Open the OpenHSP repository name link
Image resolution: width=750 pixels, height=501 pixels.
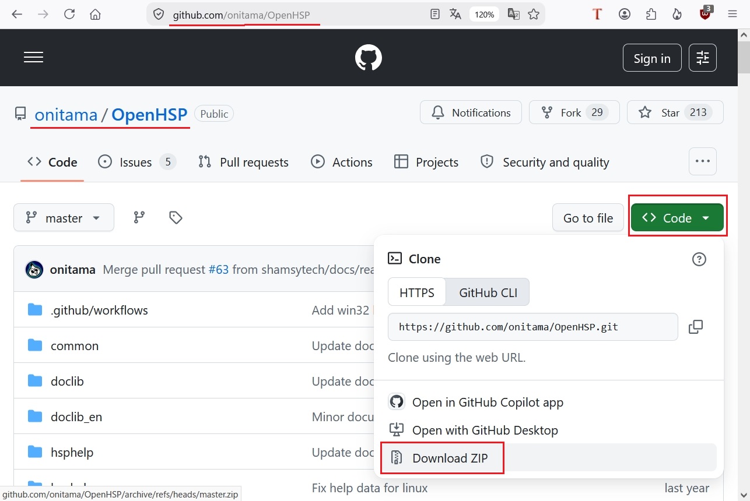pyautogui.click(x=149, y=115)
